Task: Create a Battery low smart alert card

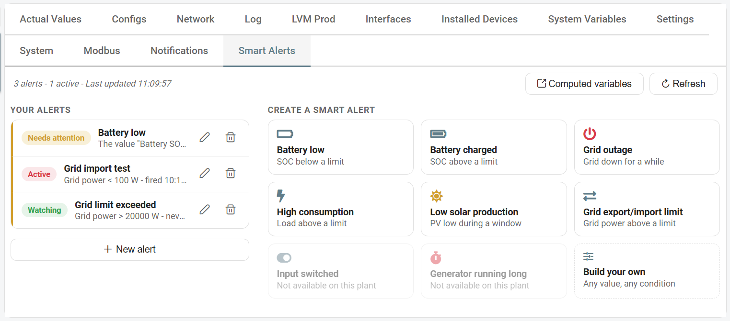Action: point(341,147)
